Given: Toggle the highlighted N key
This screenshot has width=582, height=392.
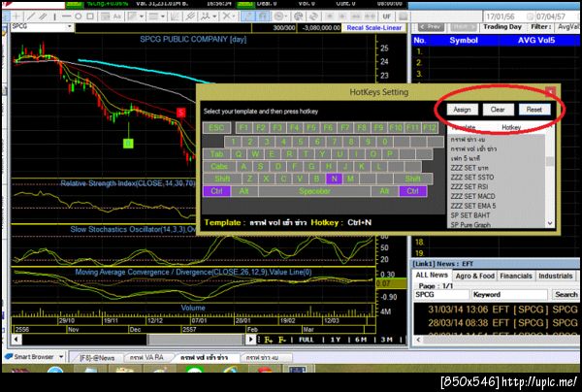Looking at the screenshot, I should tap(334, 179).
